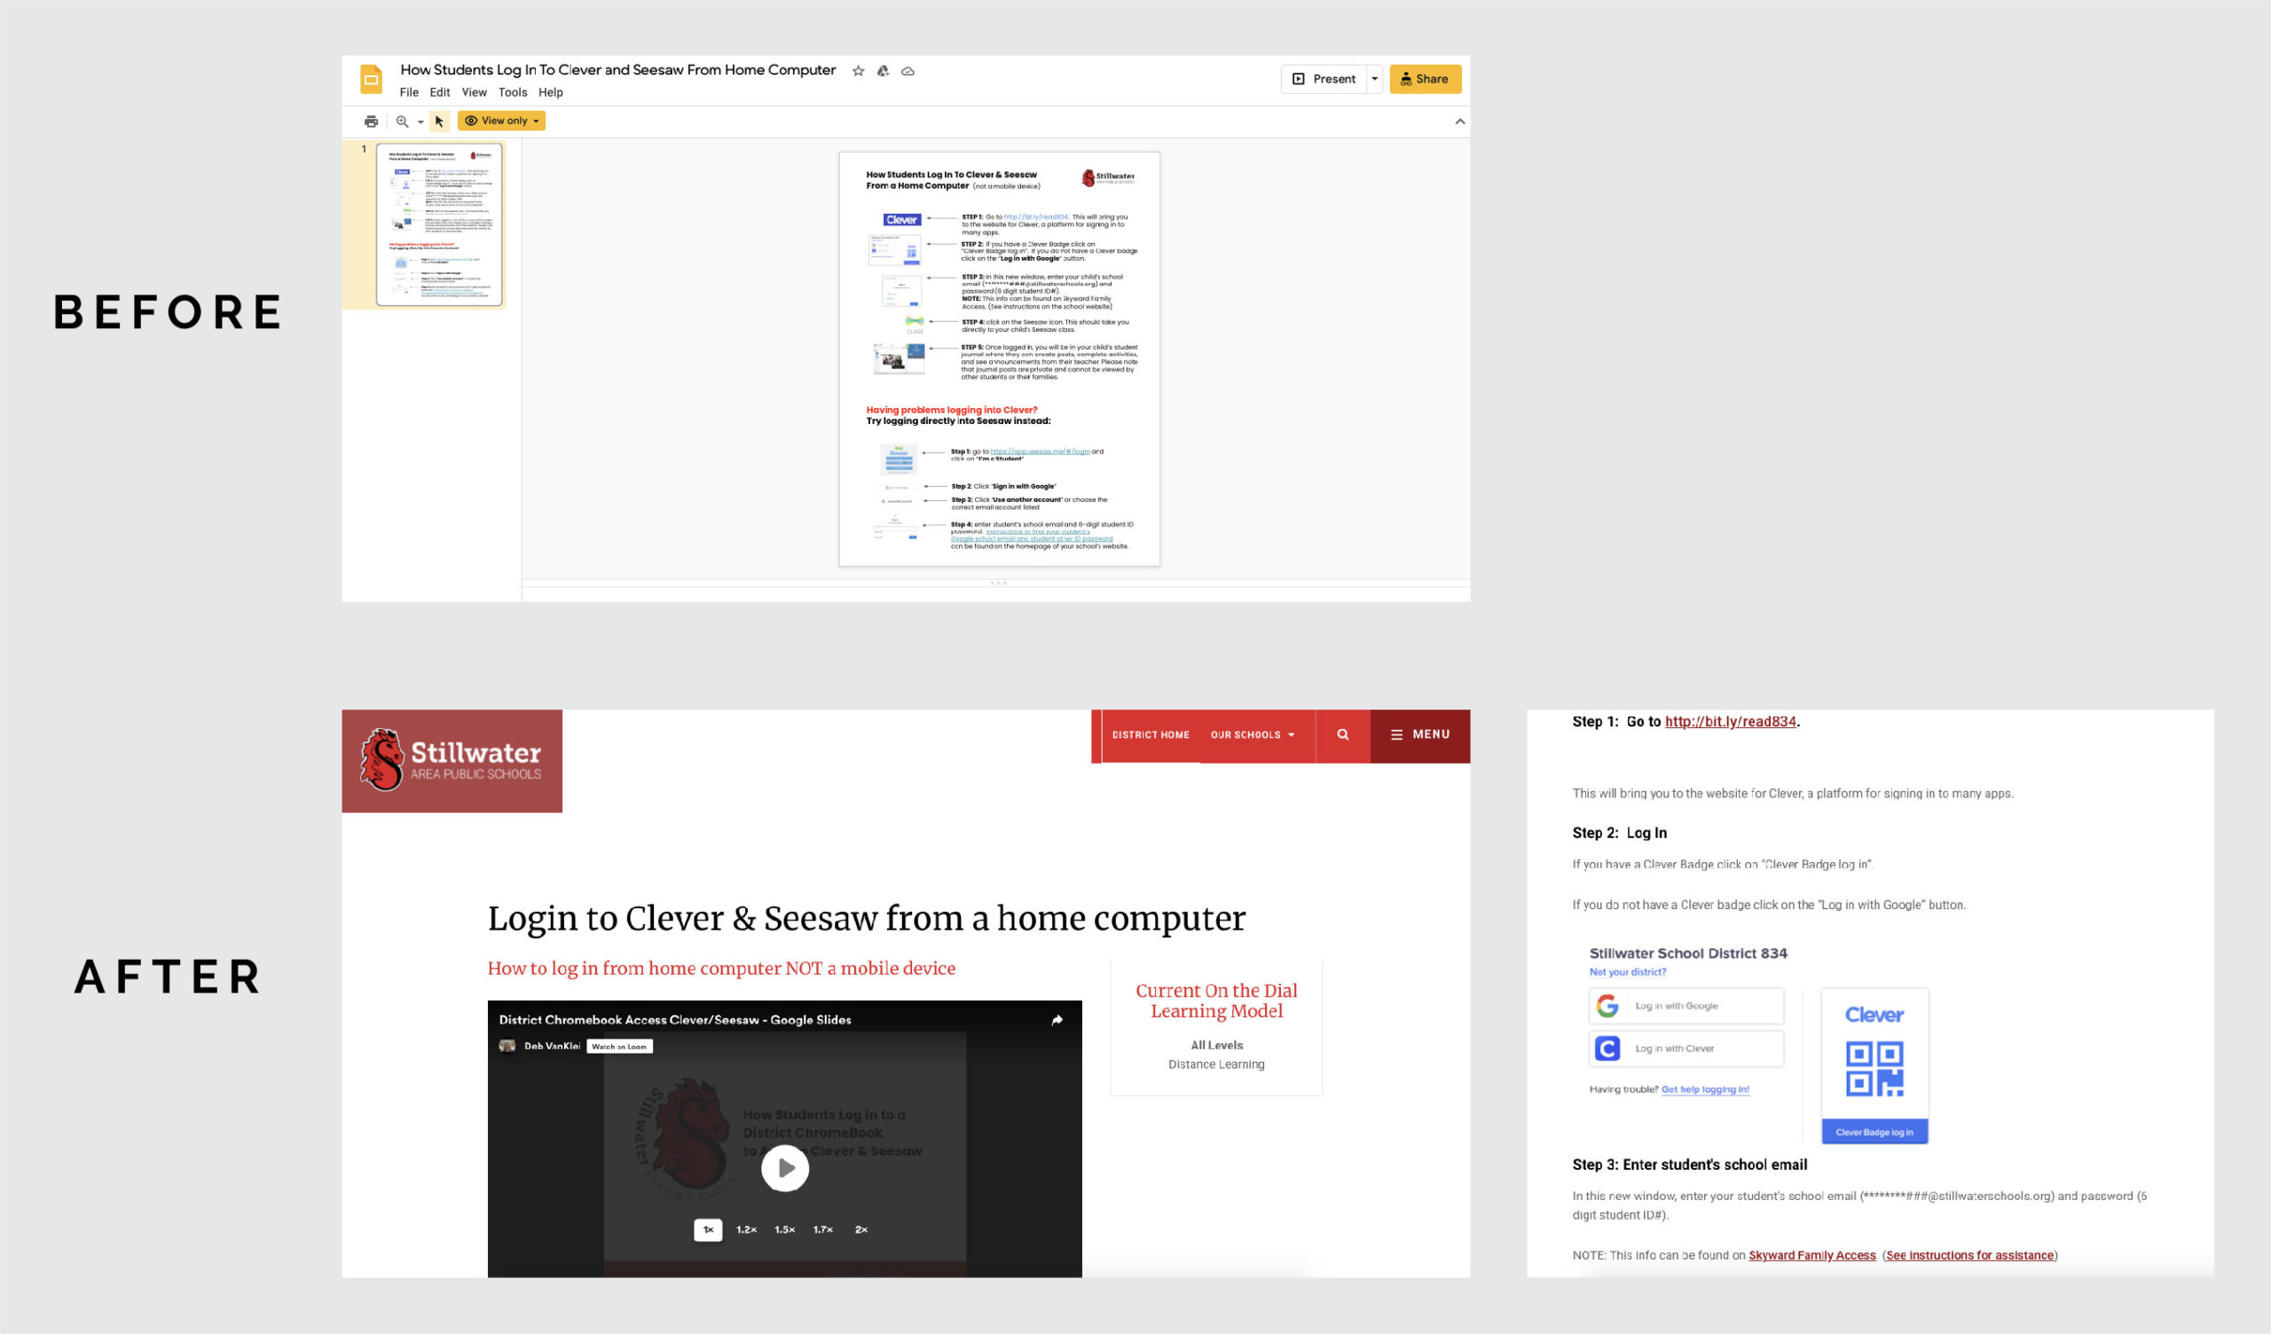2271x1334 pixels.
Task: Open the zoom dropdown arrow
Action: pos(420,122)
